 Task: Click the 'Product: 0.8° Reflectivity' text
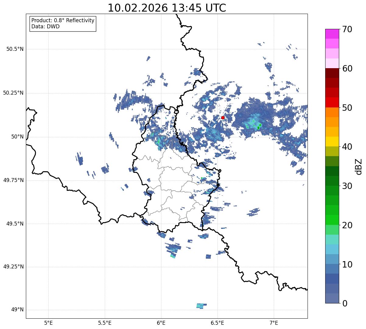tap(63, 20)
